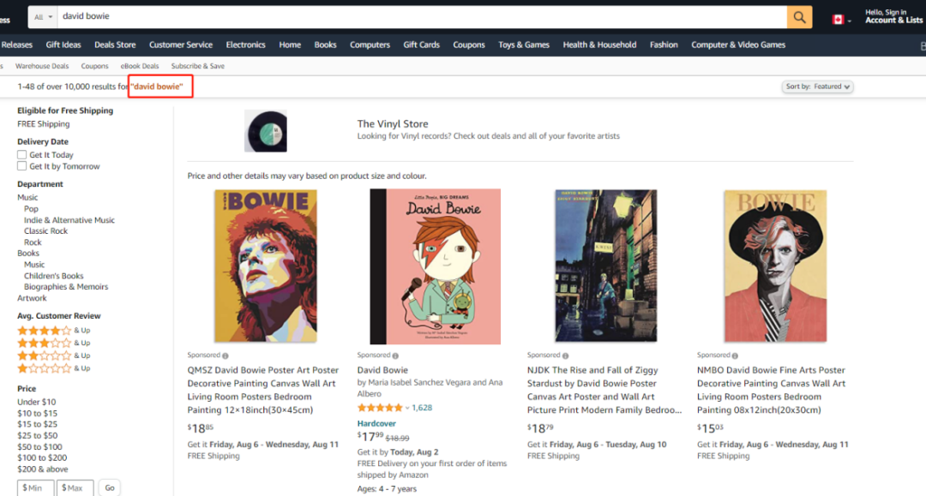
Task: Open Coupons in the sub-navigation bar
Action: click(x=94, y=66)
